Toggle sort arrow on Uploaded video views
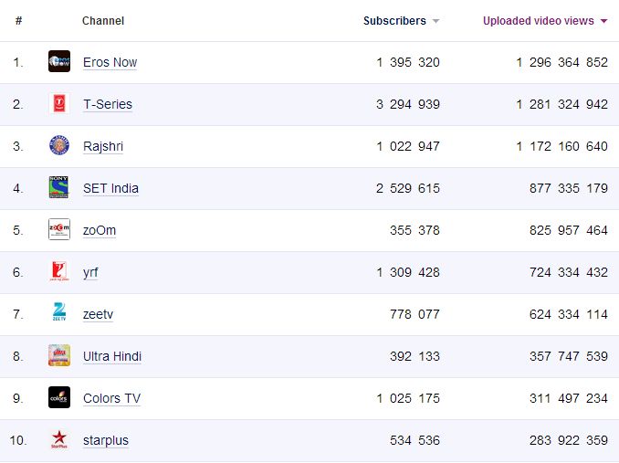This screenshot has height=463, width=619. [604, 21]
